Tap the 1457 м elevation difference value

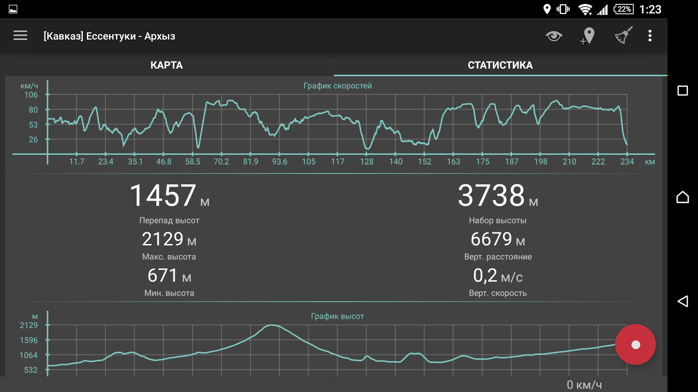click(169, 195)
